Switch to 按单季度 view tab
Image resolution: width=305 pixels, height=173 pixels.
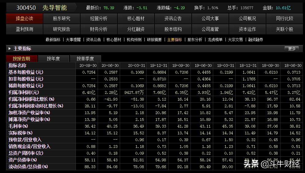tap(85, 59)
